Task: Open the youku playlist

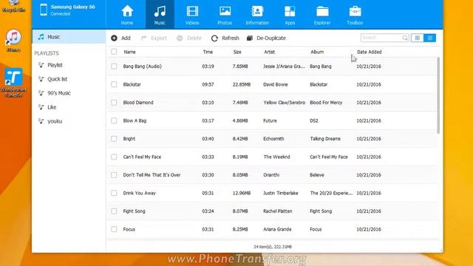Action: (x=55, y=121)
